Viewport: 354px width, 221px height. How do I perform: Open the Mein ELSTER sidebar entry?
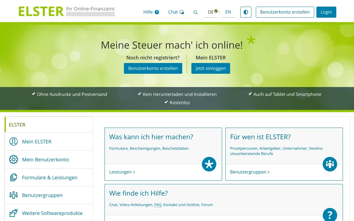pyautogui.click(x=37, y=141)
